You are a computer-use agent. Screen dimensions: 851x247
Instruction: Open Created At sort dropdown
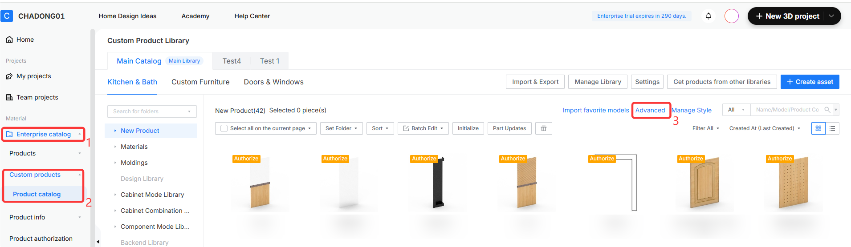(x=765, y=128)
